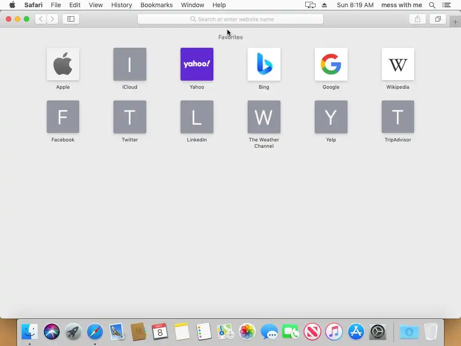Viewport: 461px width, 346px height.
Task: Open Calendar icon showing 8 in Dock
Action: point(160,332)
